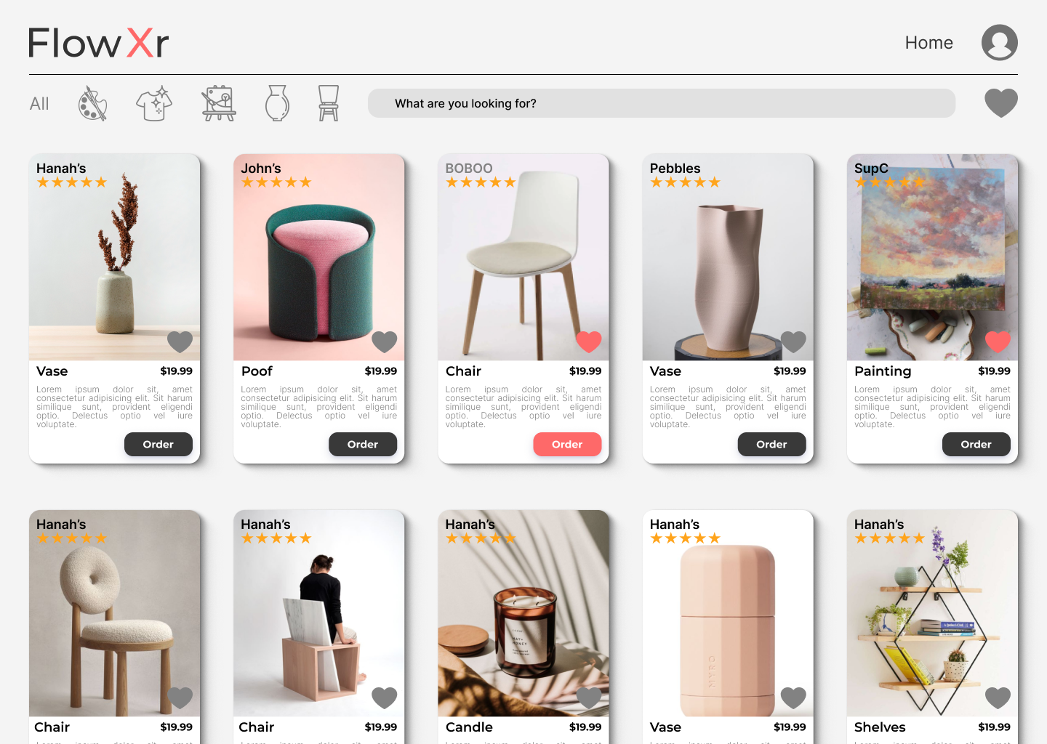The width and height of the screenshot is (1047, 744).
Task: Click the Lorem ipsum description on Painting card
Action: coord(932,407)
